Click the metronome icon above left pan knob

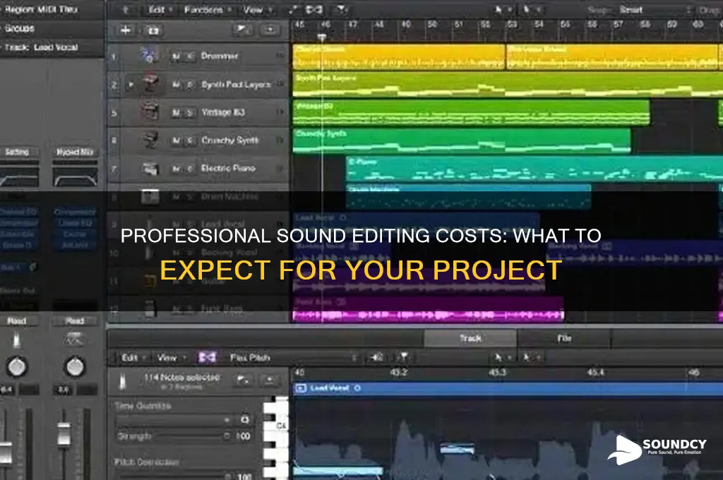tap(17, 340)
